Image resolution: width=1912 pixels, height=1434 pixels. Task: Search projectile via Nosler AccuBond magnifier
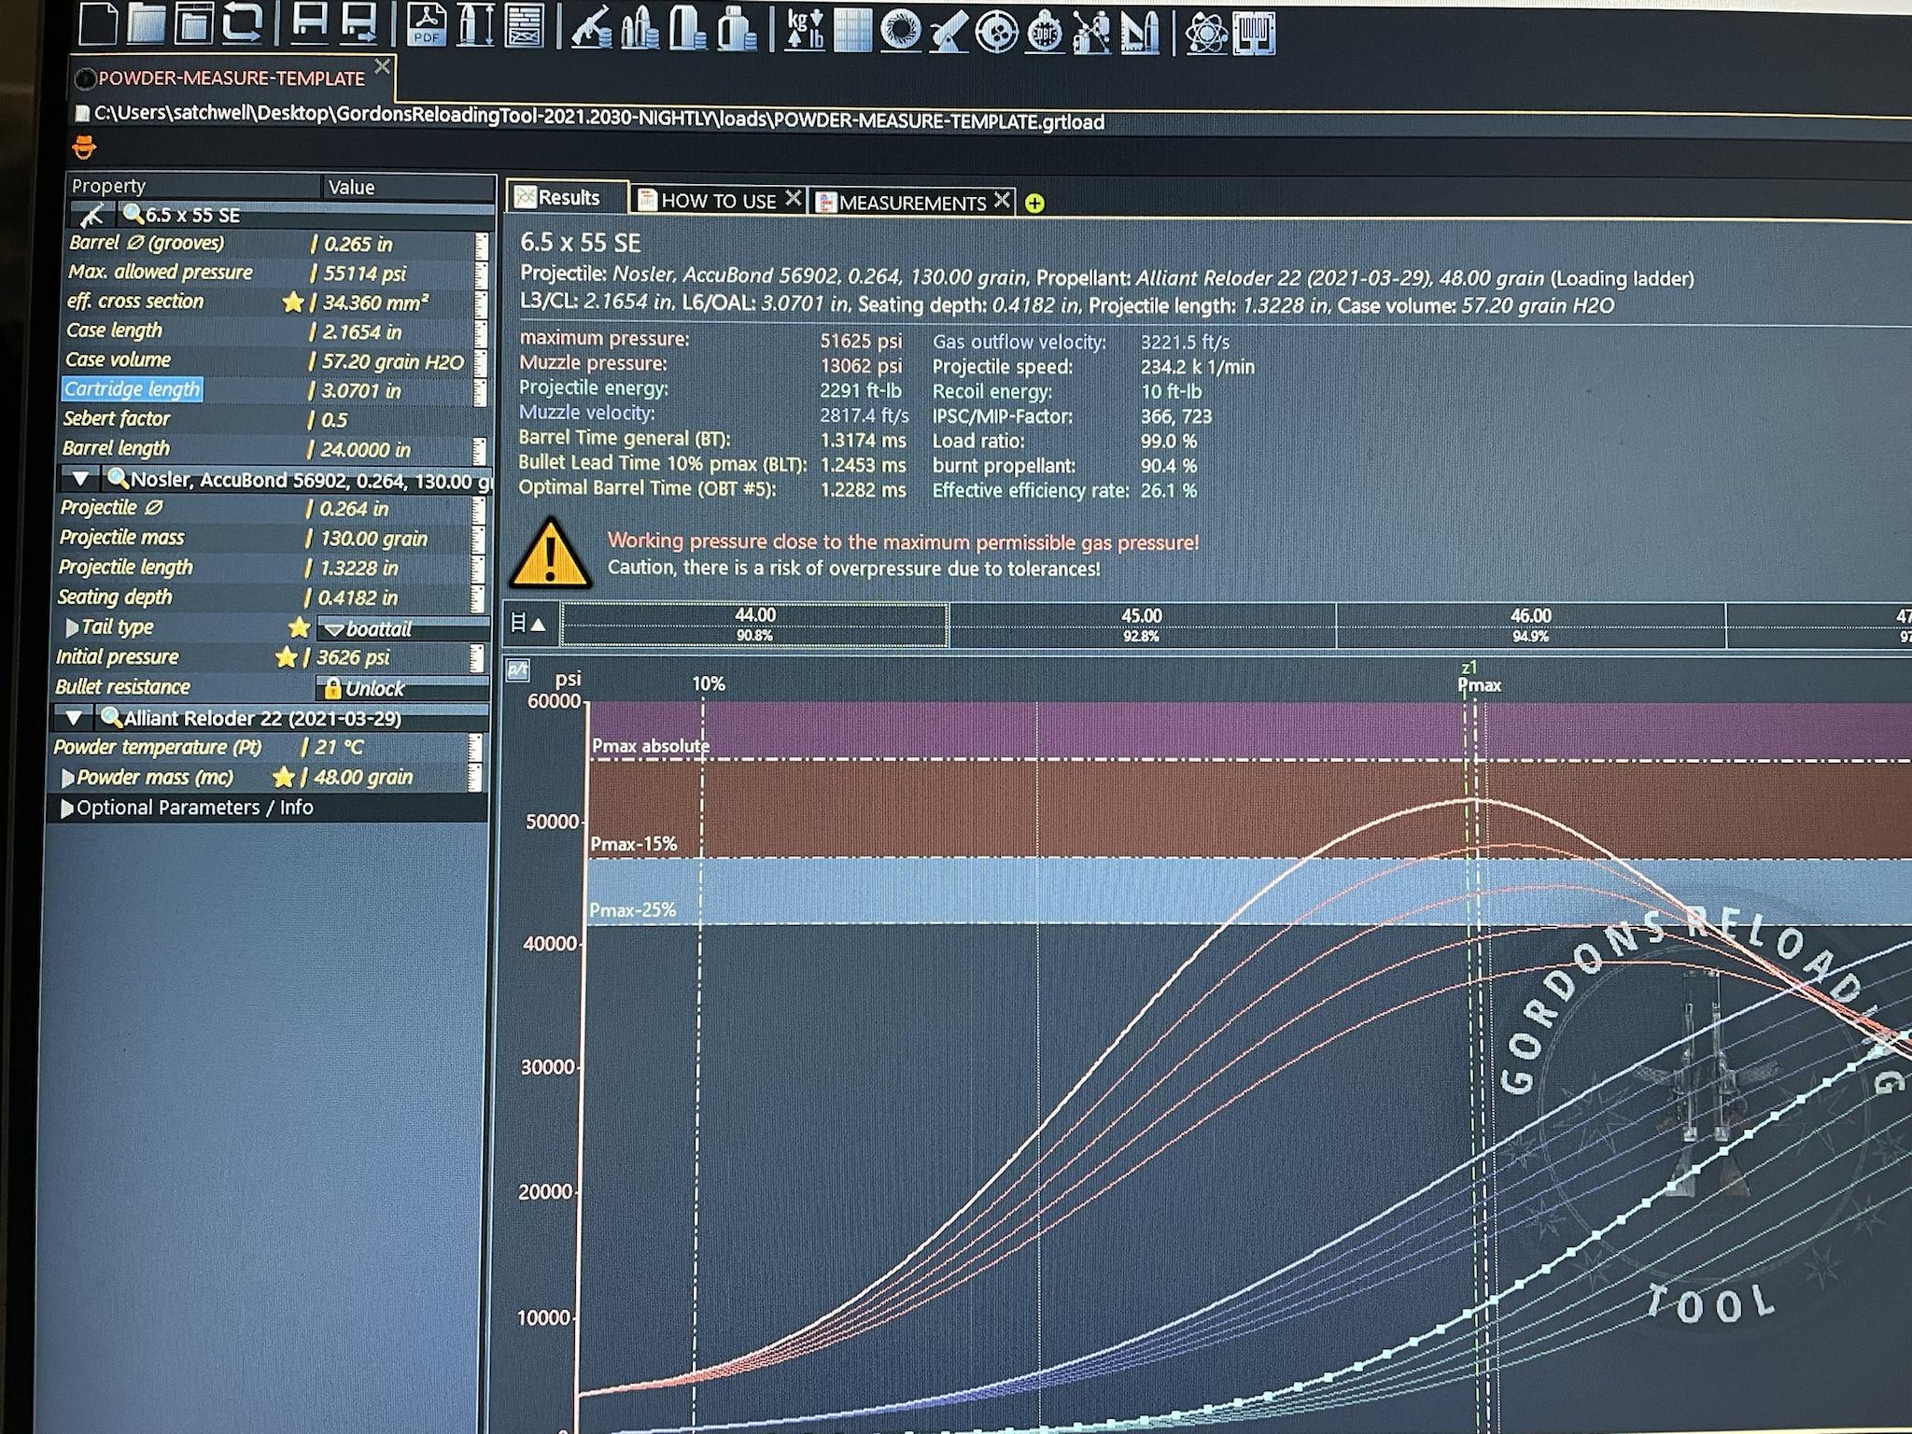tap(118, 479)
